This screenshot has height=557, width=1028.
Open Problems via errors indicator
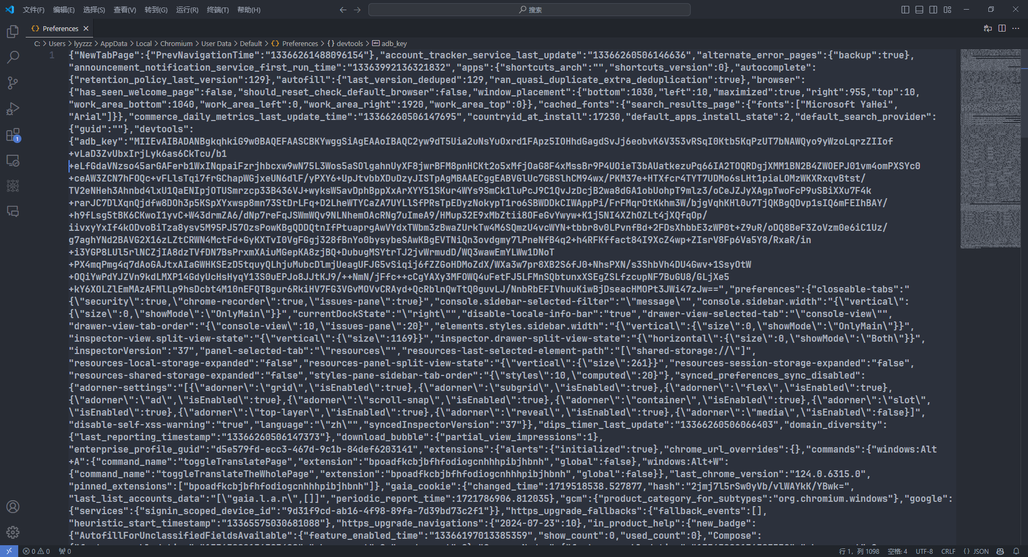tap(36, 551)
